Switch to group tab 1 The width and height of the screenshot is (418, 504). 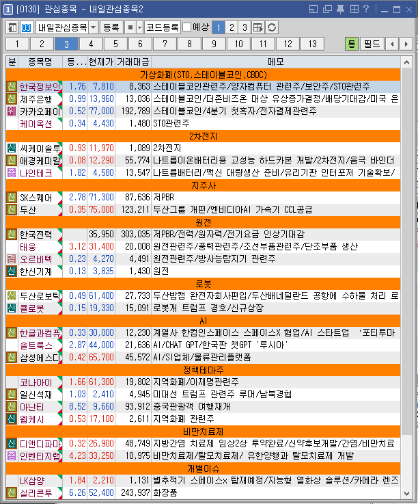point(17,44)
